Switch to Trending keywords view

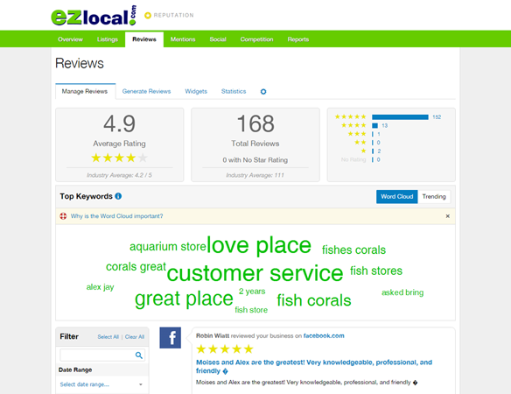(434, 197)
